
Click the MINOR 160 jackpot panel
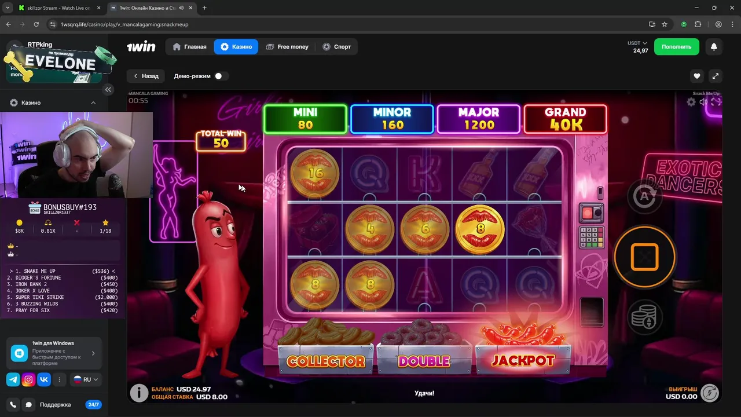coord(392,119)
